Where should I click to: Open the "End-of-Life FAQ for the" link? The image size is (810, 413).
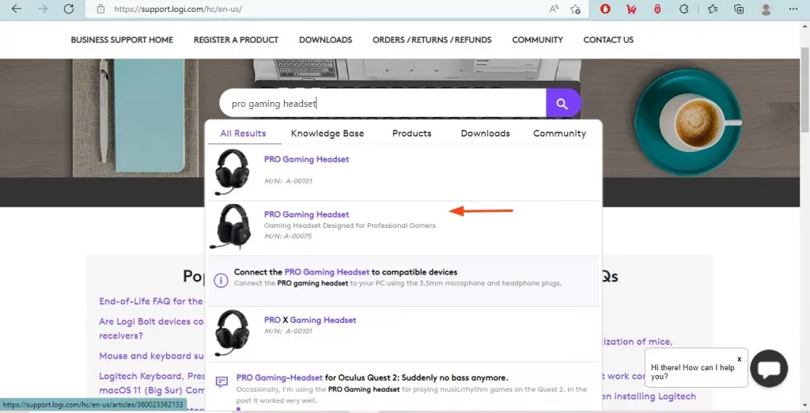(x=151, y=301)
